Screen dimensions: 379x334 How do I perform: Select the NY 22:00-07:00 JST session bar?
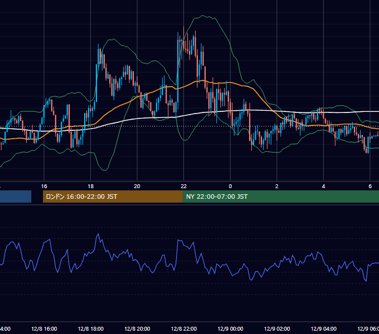(x=280, y=197)
